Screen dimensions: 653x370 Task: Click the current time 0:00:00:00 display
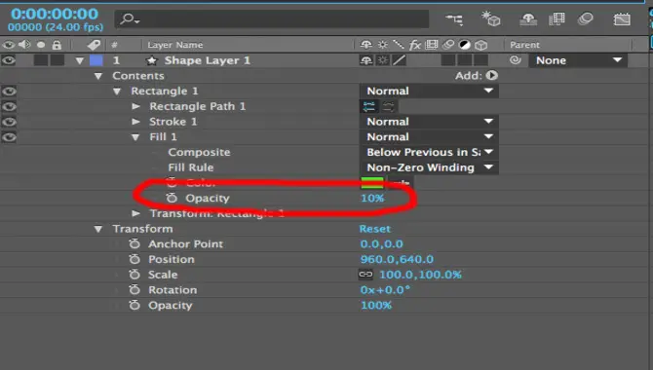(x=55, y=14)
